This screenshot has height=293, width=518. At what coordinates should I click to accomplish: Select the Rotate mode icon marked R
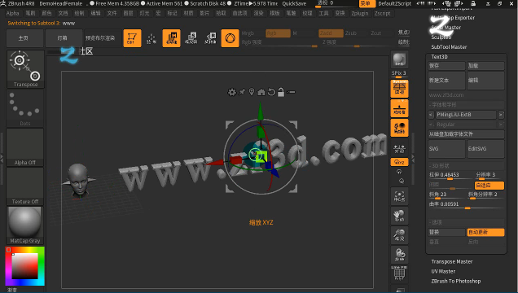[210, 38]
